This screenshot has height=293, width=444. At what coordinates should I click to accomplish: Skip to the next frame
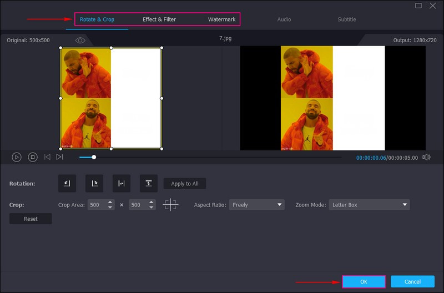(x=59, y=157)
